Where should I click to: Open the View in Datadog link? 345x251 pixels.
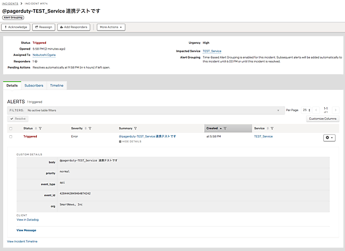29,220
